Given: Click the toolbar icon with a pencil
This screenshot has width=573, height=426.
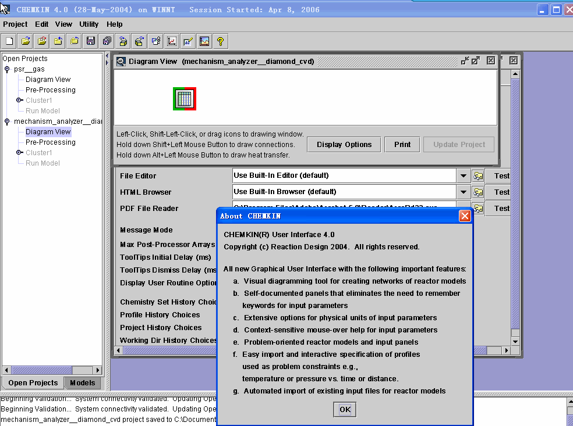Looking at the screenshot, I should click(x=188, y=41).
